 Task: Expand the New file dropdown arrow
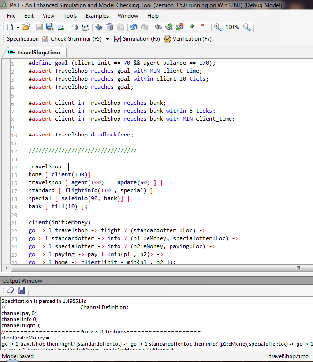pyautogui.click(x=18, y=27)
